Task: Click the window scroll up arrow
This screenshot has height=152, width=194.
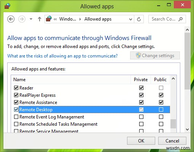Action: 187,30
